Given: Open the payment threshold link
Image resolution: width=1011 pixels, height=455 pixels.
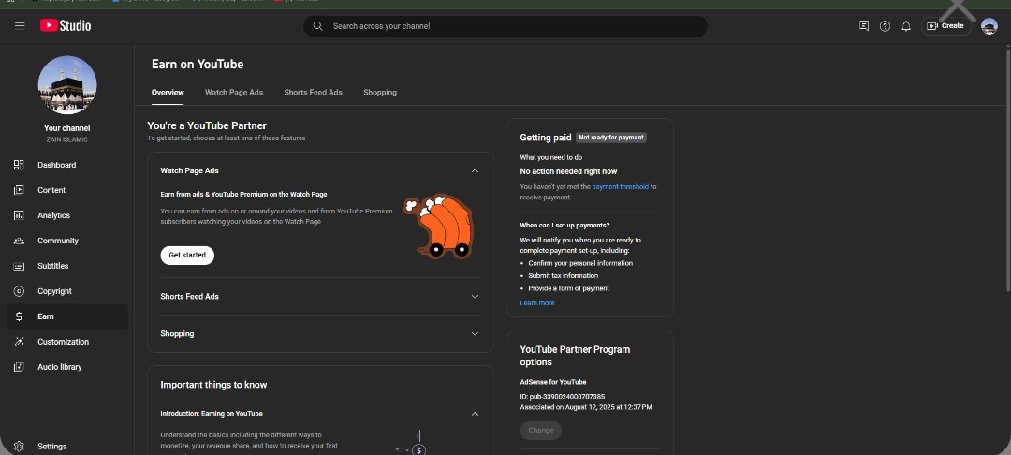Looking at the screenshot, I should [621, 187].
